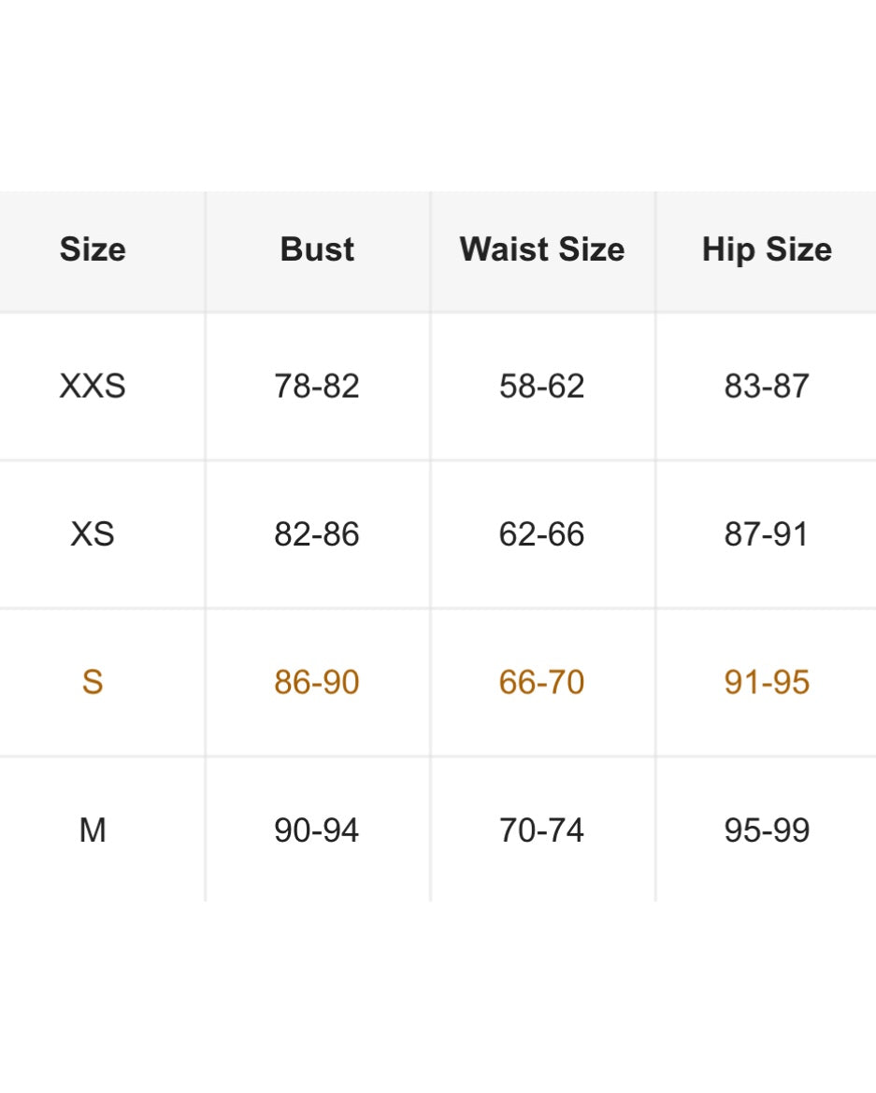The width and height of the screenshot is (876, 1093).
Task: Click the highlighted bust value 86-90
Action: click(317, 682)
